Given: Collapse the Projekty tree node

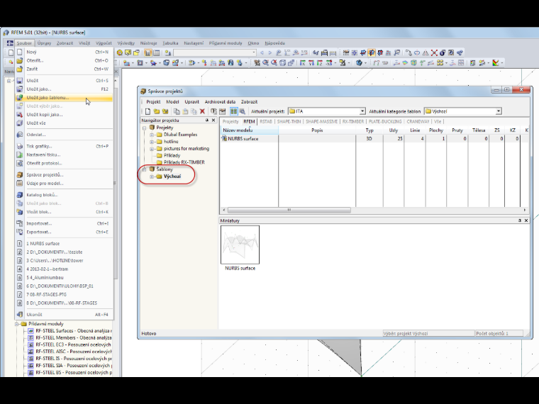Looking at the screenshot, I should tap(145, 128).
